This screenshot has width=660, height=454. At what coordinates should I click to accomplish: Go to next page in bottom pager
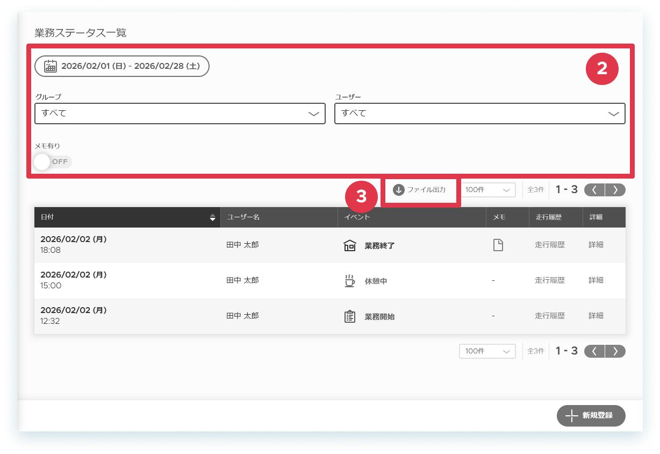[615, 351]
